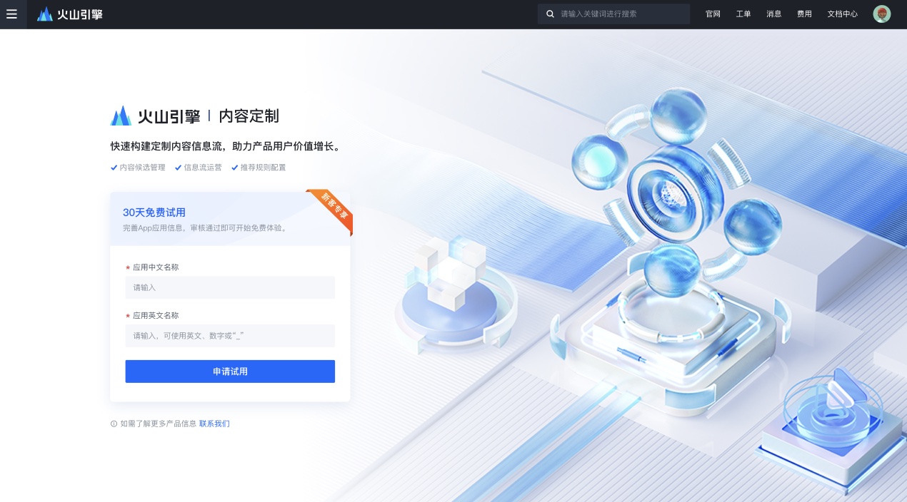Screen dimensions: 907x502
Task: Click the 应用英文名称 field label
Action: pyautogui.click(x=156, y=315)
